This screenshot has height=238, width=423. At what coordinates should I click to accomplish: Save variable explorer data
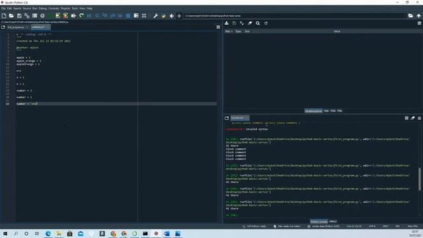pyautogui.click(x=235, y=23)
